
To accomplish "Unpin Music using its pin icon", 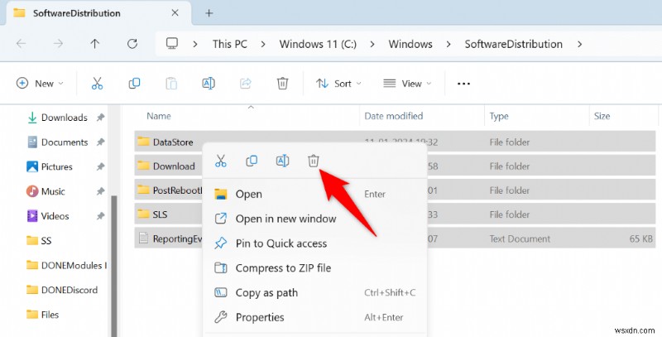I will (x=100, y=191).
